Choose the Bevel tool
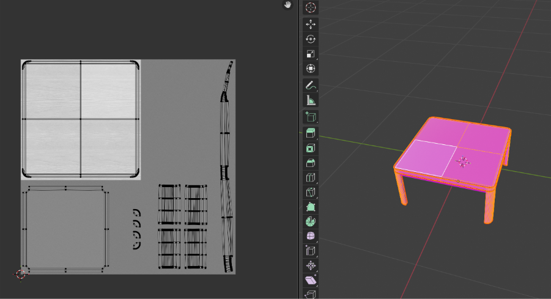The width and height of the screenshot is (551, 299). click(x=311, y=163)
